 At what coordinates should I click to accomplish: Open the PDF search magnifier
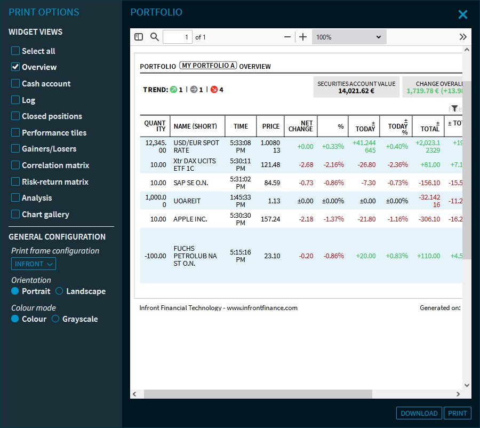[x=155, y=37]
